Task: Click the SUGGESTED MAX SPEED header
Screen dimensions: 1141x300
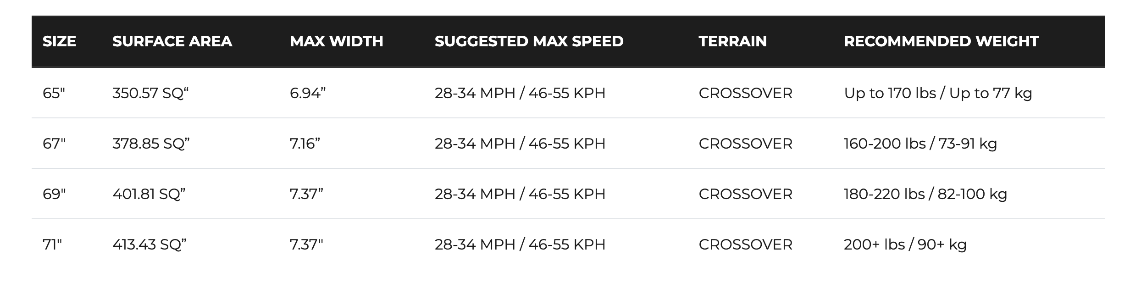Action: tap(529, 41)
